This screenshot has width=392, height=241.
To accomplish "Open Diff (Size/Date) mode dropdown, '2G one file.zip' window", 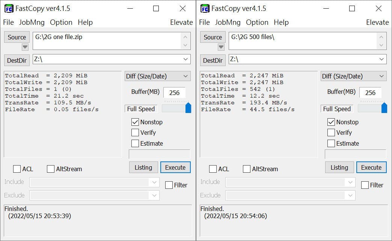I will [x=157, y=76].
